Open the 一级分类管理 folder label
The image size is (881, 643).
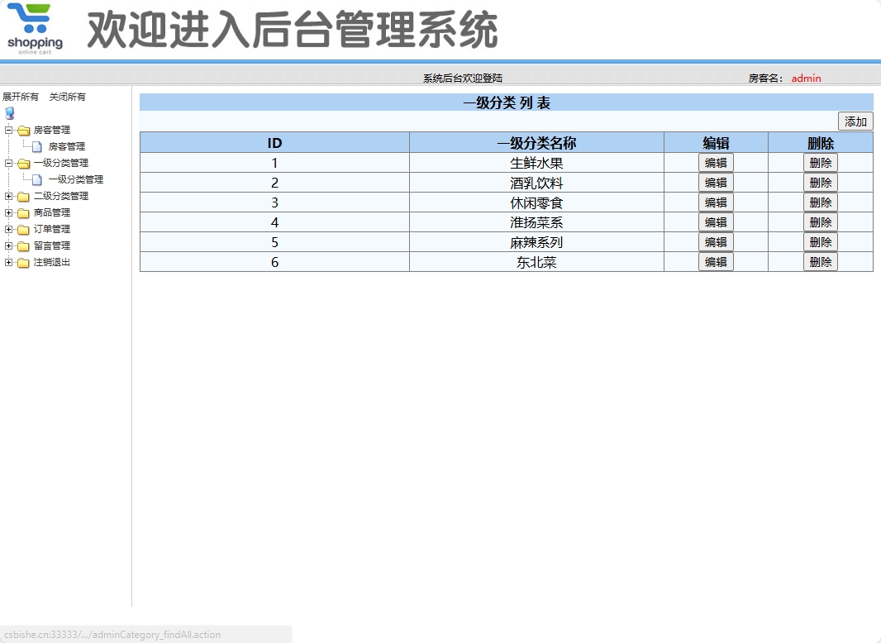point(61,163)
